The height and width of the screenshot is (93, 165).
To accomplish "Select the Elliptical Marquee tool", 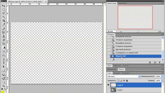I will click(4, 10).
